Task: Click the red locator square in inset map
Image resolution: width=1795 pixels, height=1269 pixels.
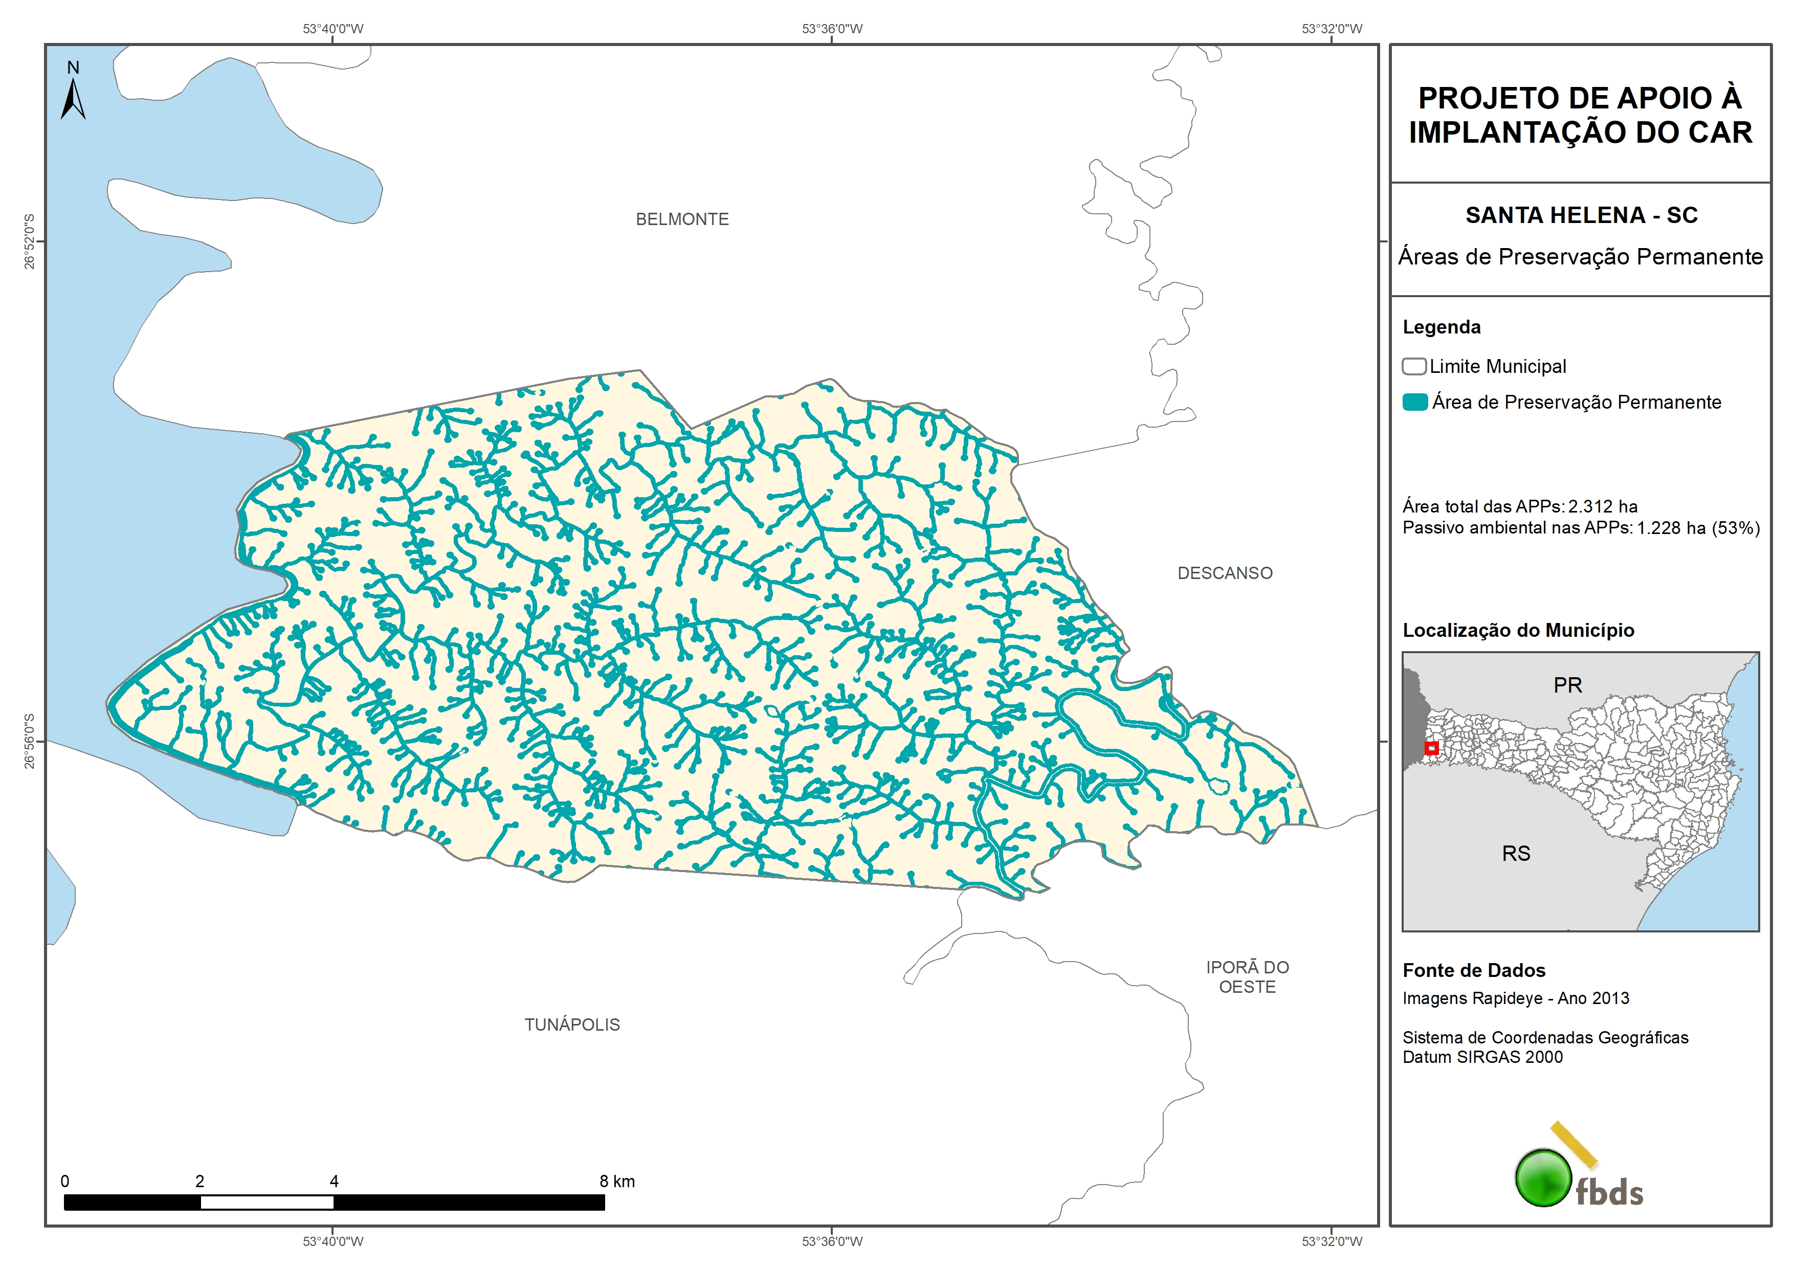Action: (1431, 748)
